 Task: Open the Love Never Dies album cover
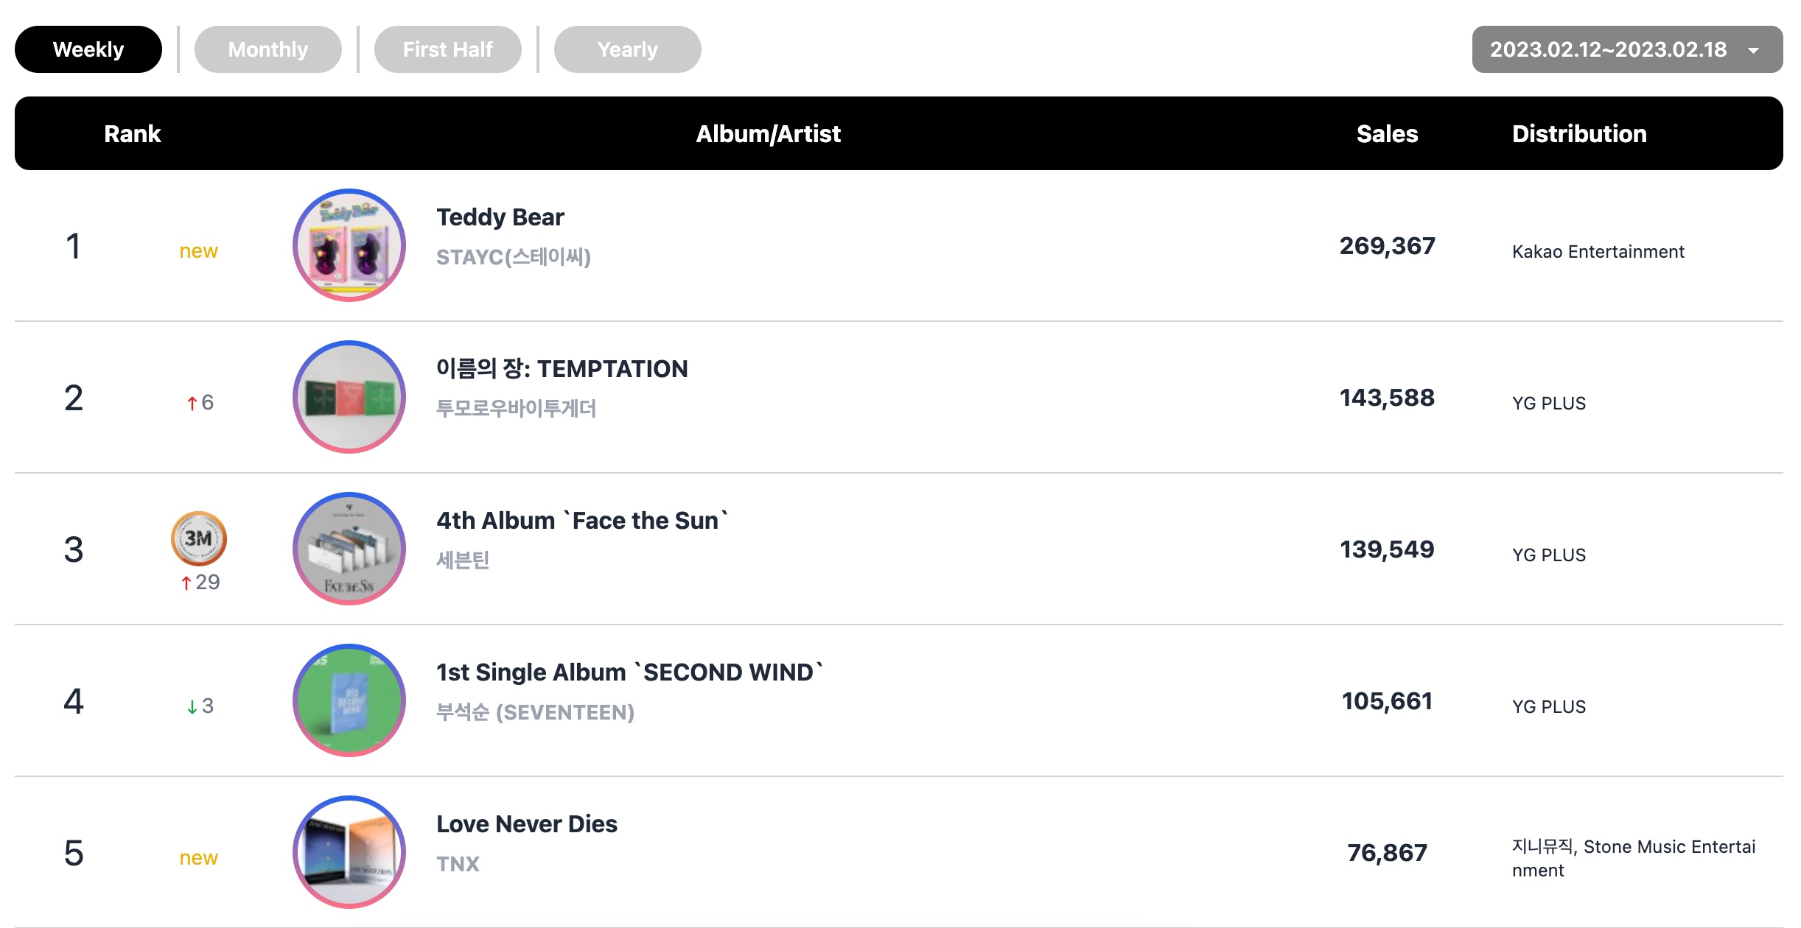(349, 852)
